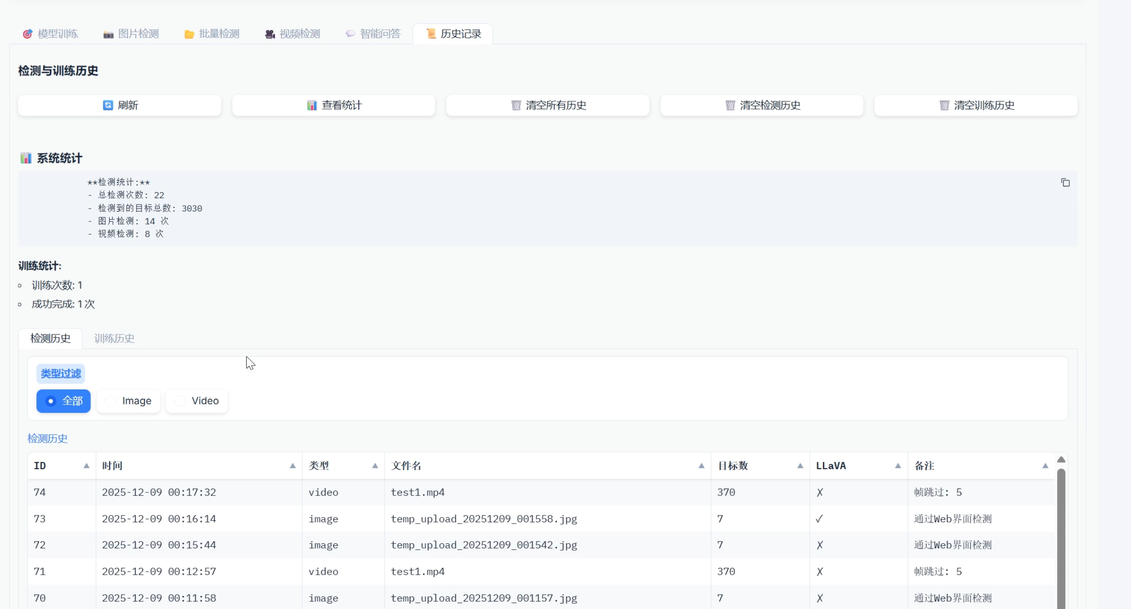Click trash icon on 清空所有历史
The height and width of the screenshot is (609, 1131).
click(x=516, y=105)
